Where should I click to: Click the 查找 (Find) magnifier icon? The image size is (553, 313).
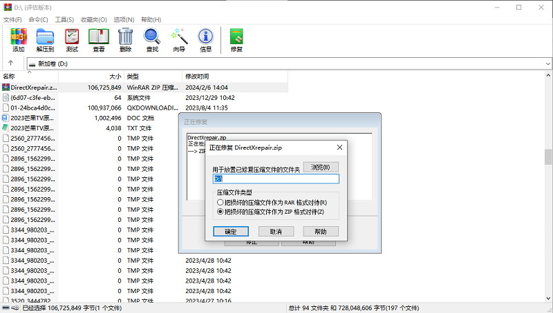[x=152, y=40]
